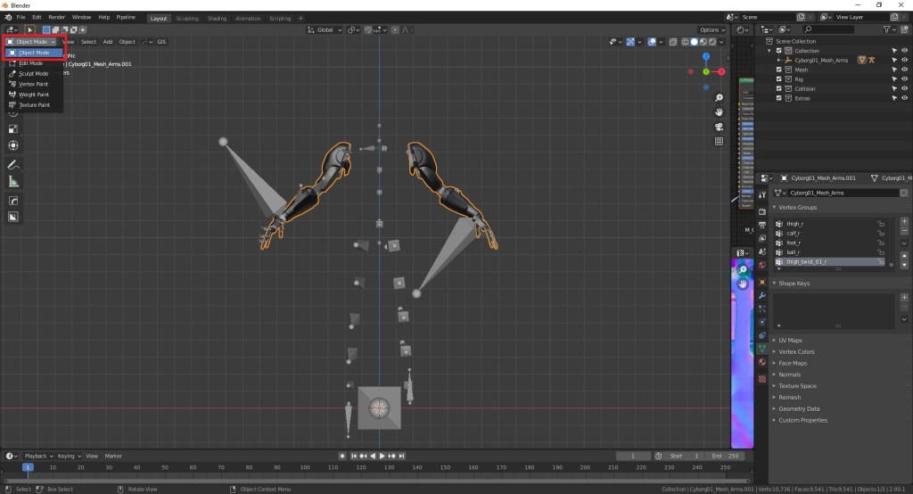Select the Annotate tool in the toolbar

point(13,165)
